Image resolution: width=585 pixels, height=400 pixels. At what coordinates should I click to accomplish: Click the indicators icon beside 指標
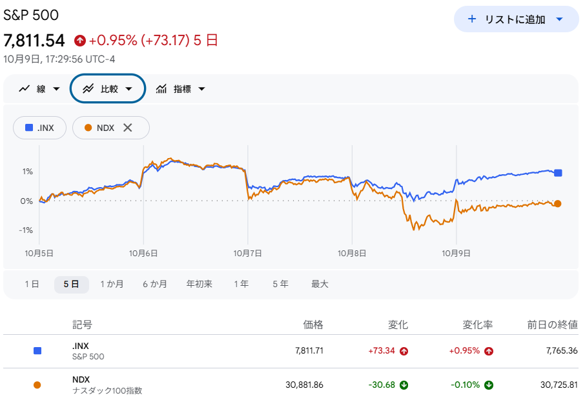point(161,89)
